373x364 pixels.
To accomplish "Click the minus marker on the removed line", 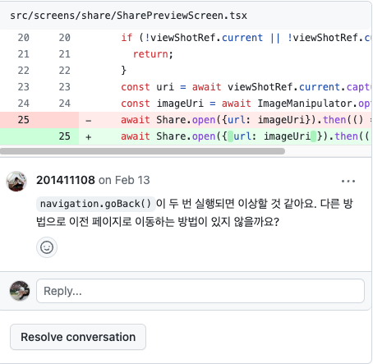I will point(88,120).
